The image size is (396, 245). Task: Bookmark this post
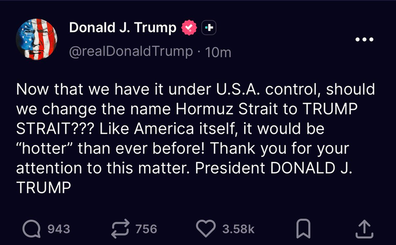pyautogui.click(x=303, y=228)
